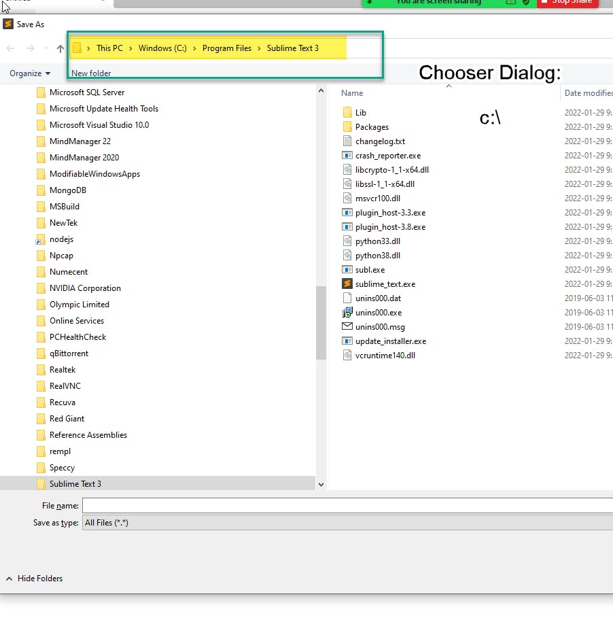Click the folder icon in address bar
This screenshot has height=637, width=613.
tap(77, 48)
